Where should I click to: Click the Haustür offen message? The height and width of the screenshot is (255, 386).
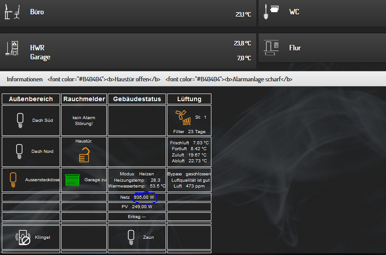click(104, 79)
